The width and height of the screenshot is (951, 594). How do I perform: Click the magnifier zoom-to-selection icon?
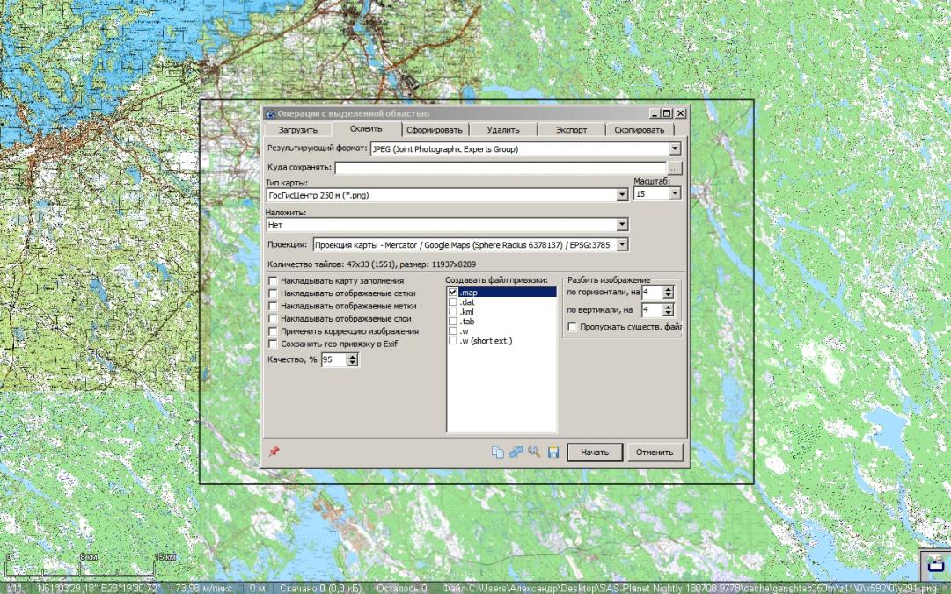(534, 452)
